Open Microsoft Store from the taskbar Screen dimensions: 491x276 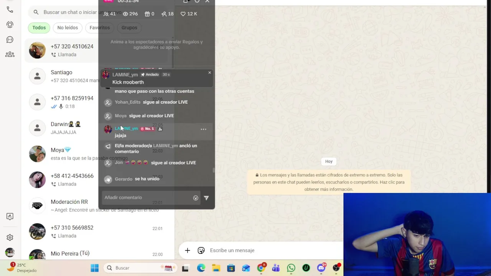tap(231, 268)
